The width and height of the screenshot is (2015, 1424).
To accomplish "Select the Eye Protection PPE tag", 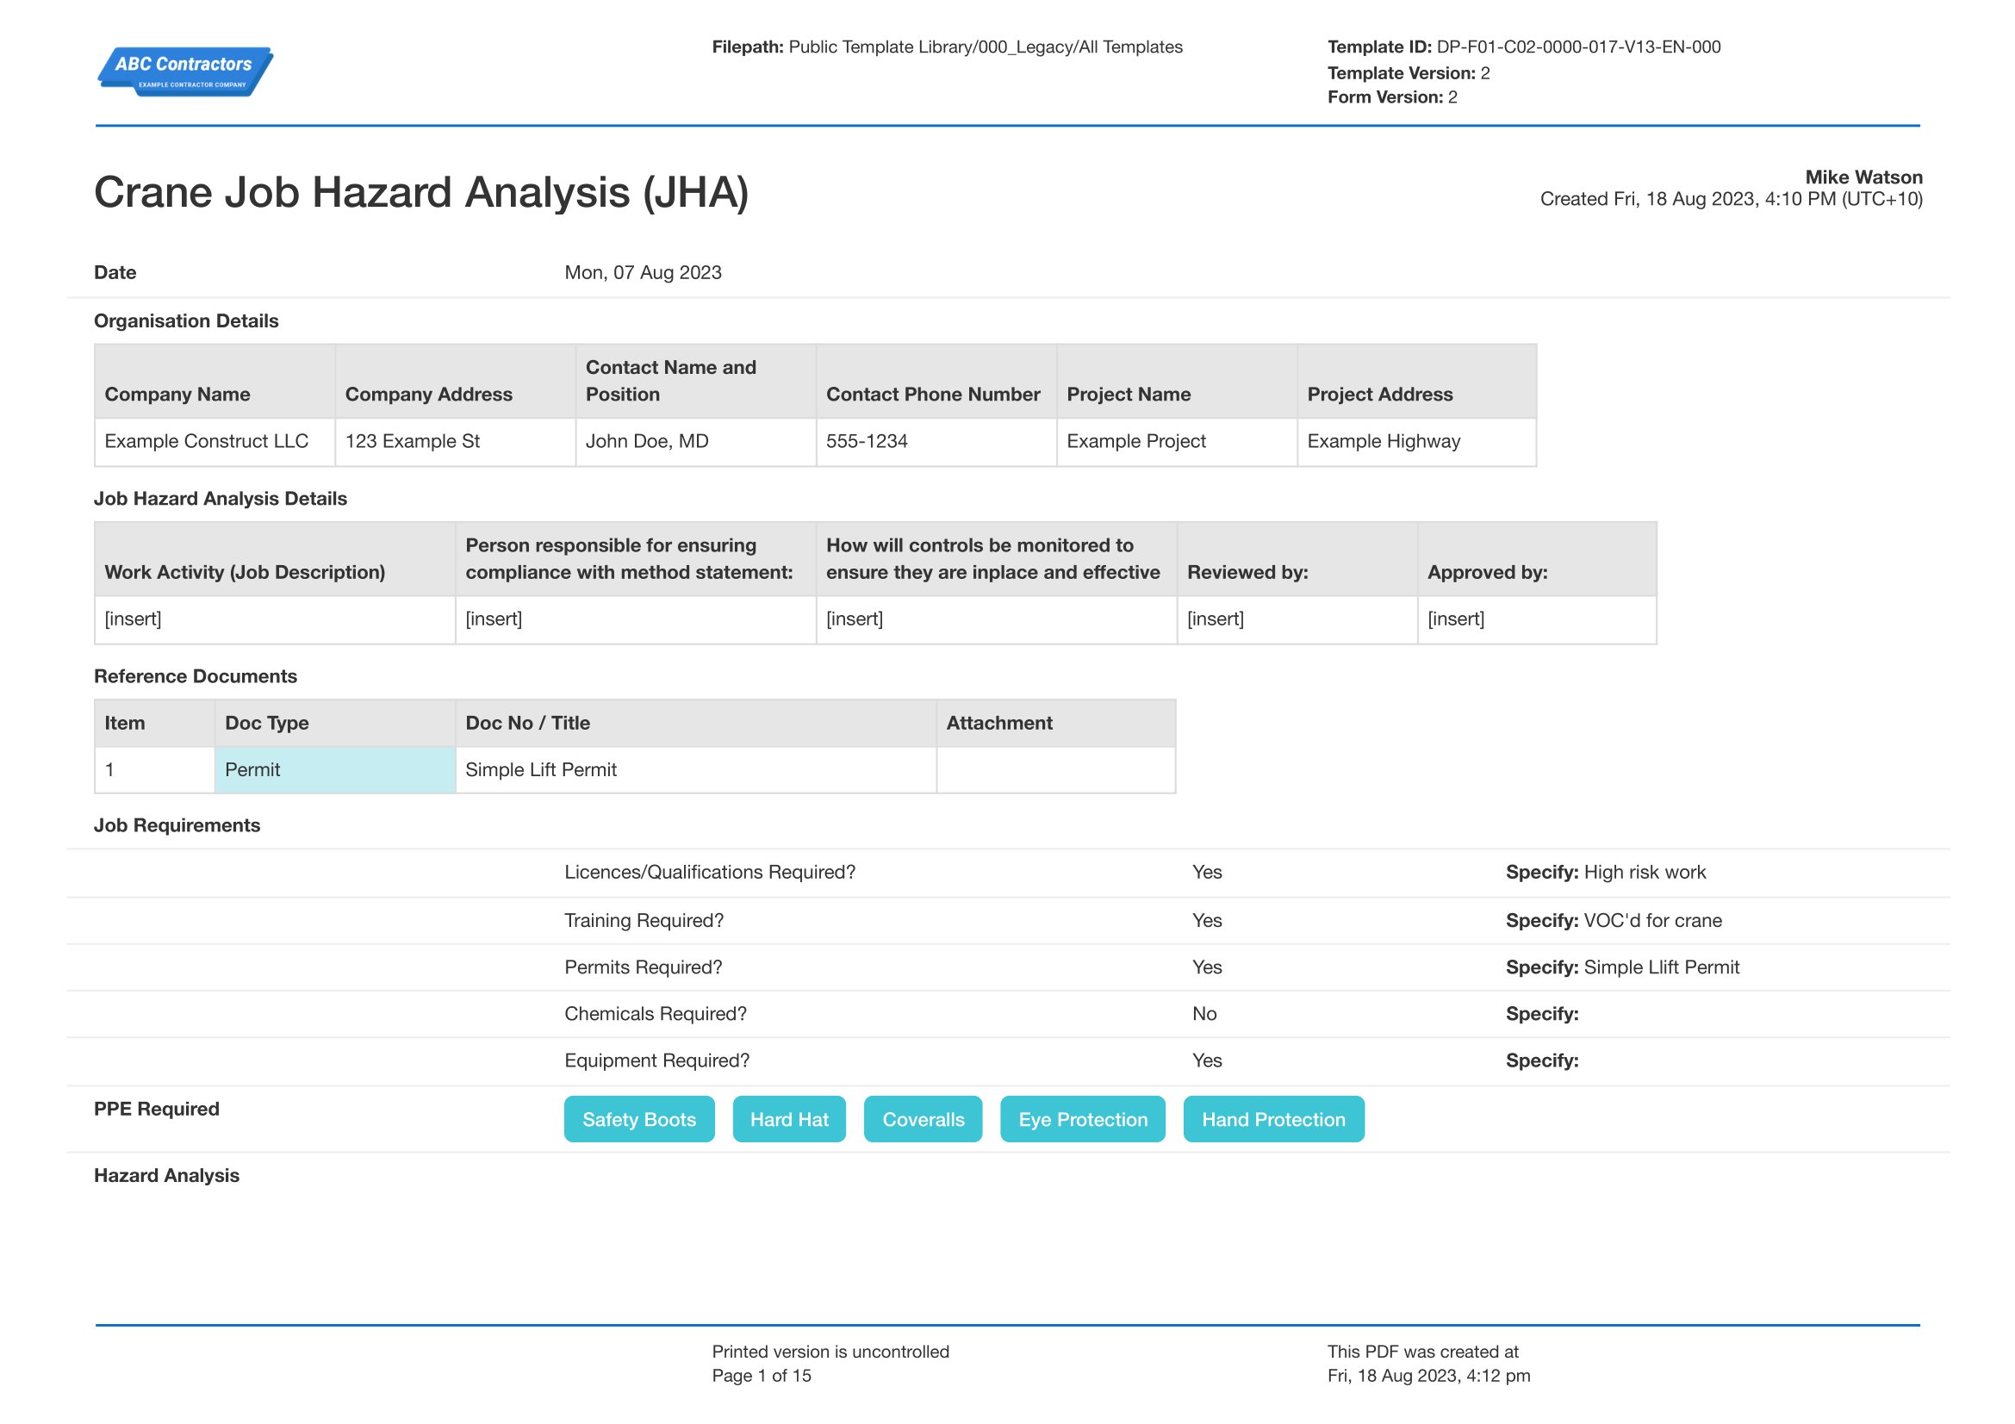I will click(x=1083, y=1119).
